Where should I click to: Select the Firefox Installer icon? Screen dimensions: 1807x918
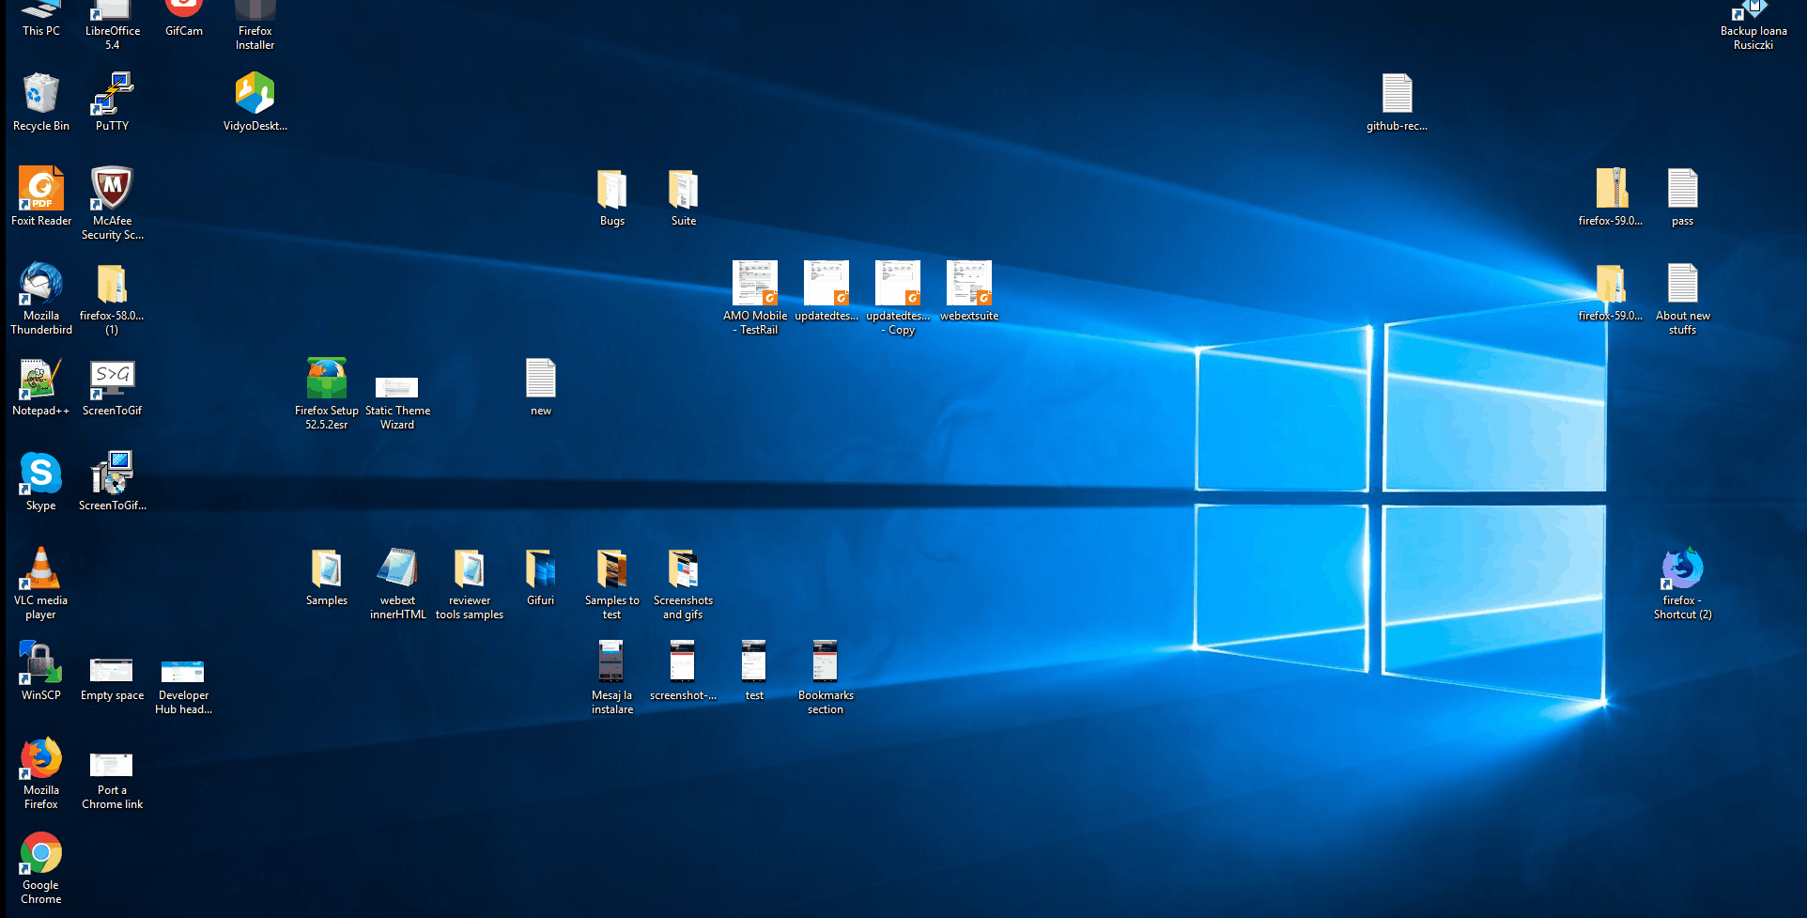click(255, 24)
